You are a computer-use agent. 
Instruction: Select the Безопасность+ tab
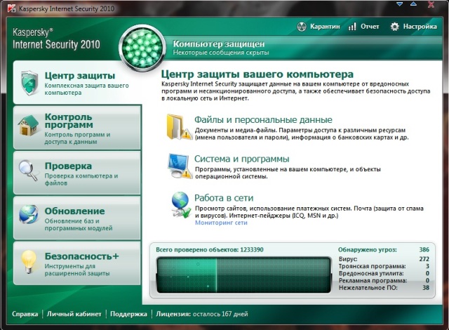[77, 263]
